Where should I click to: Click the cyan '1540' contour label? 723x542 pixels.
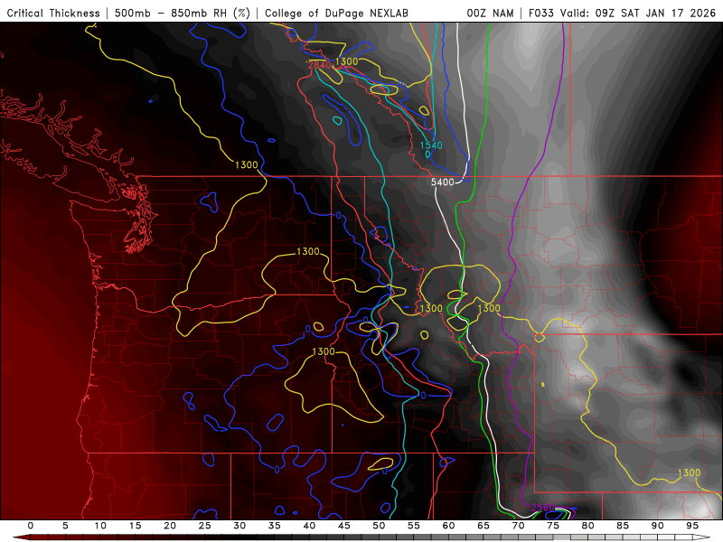tap(431, 145)
